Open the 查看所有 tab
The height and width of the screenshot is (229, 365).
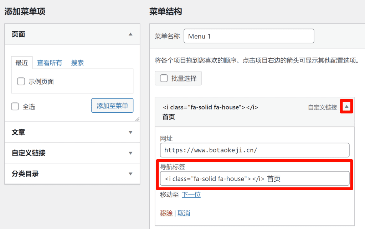[x=50, y=63]
